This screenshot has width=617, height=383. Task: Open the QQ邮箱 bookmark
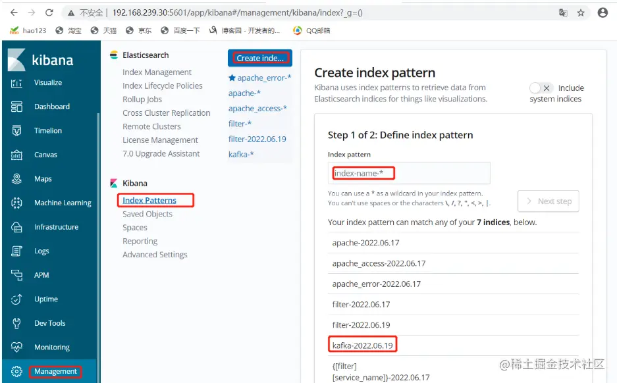311,30
